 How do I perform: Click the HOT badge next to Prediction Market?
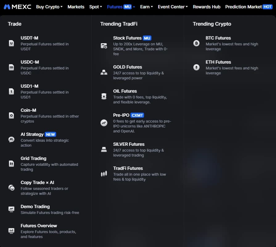(x=267, y=7)
